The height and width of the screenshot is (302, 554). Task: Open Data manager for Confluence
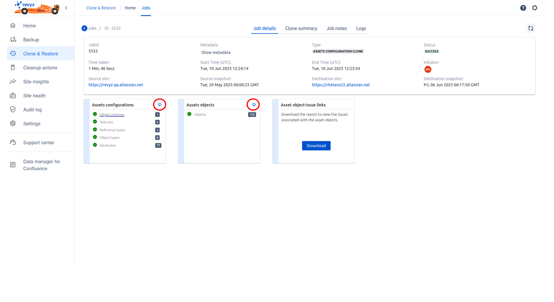point(41,165)
